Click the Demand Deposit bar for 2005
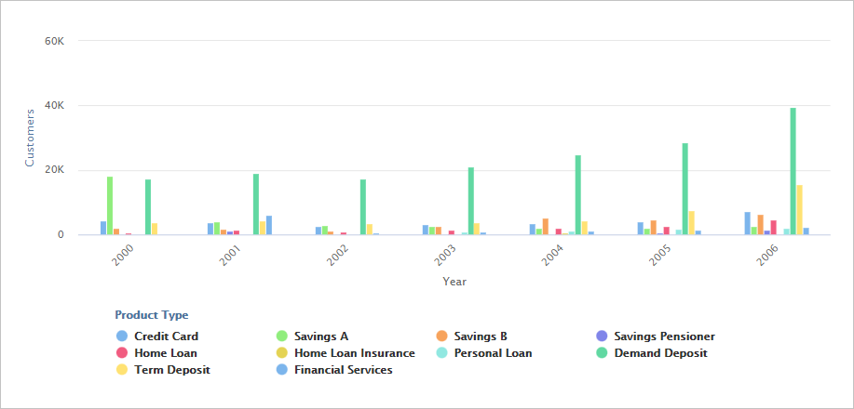 (685, 189)
